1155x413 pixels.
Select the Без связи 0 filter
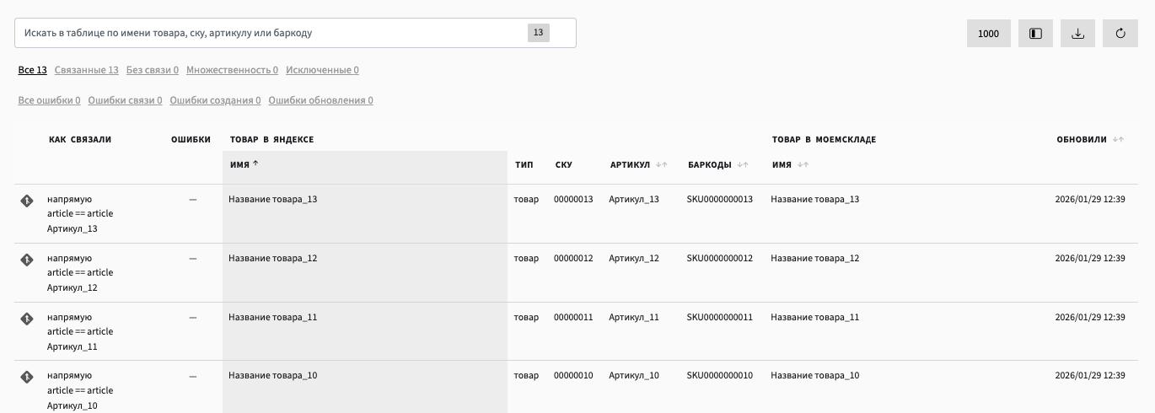click(153, 70)
